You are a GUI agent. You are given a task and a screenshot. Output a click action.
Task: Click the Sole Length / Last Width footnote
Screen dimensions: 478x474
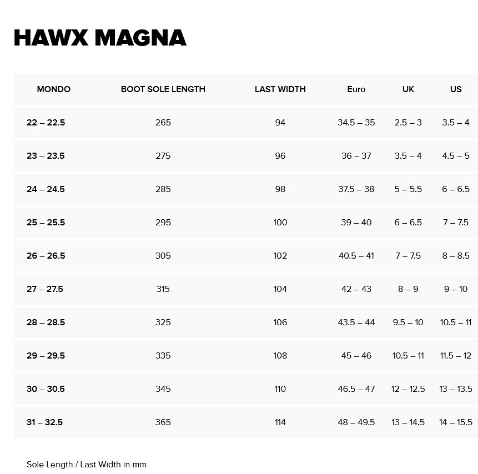click(x=87, y=465)
